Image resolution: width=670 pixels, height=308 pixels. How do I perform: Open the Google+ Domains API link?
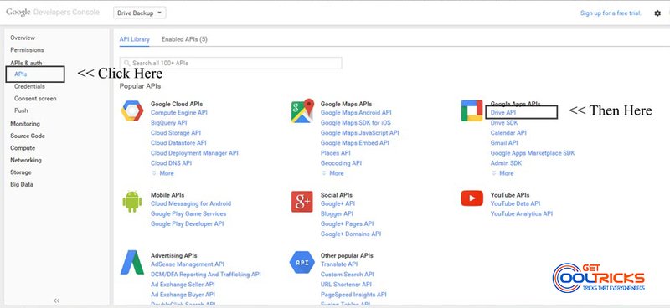click(x=351, y=234)
